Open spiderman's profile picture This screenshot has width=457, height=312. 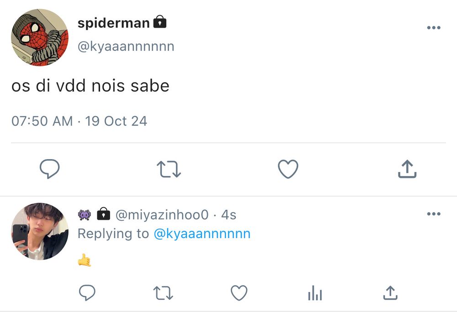point(40,37)
